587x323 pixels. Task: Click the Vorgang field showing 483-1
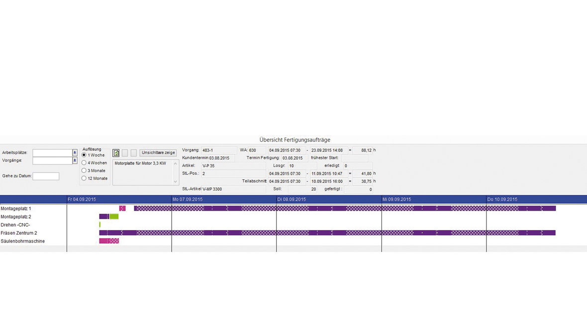[218, 150]
